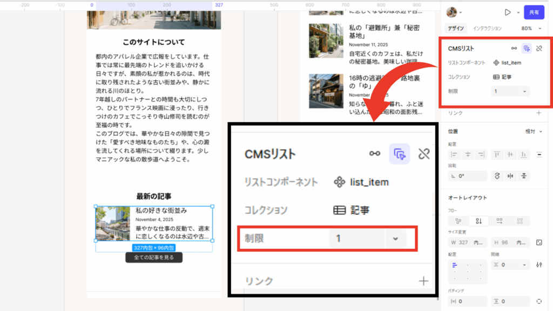Click the 全ての記事を見る button on canvas
The height and width of the screenshot is (311, 553).
click(x=154, y=258)
